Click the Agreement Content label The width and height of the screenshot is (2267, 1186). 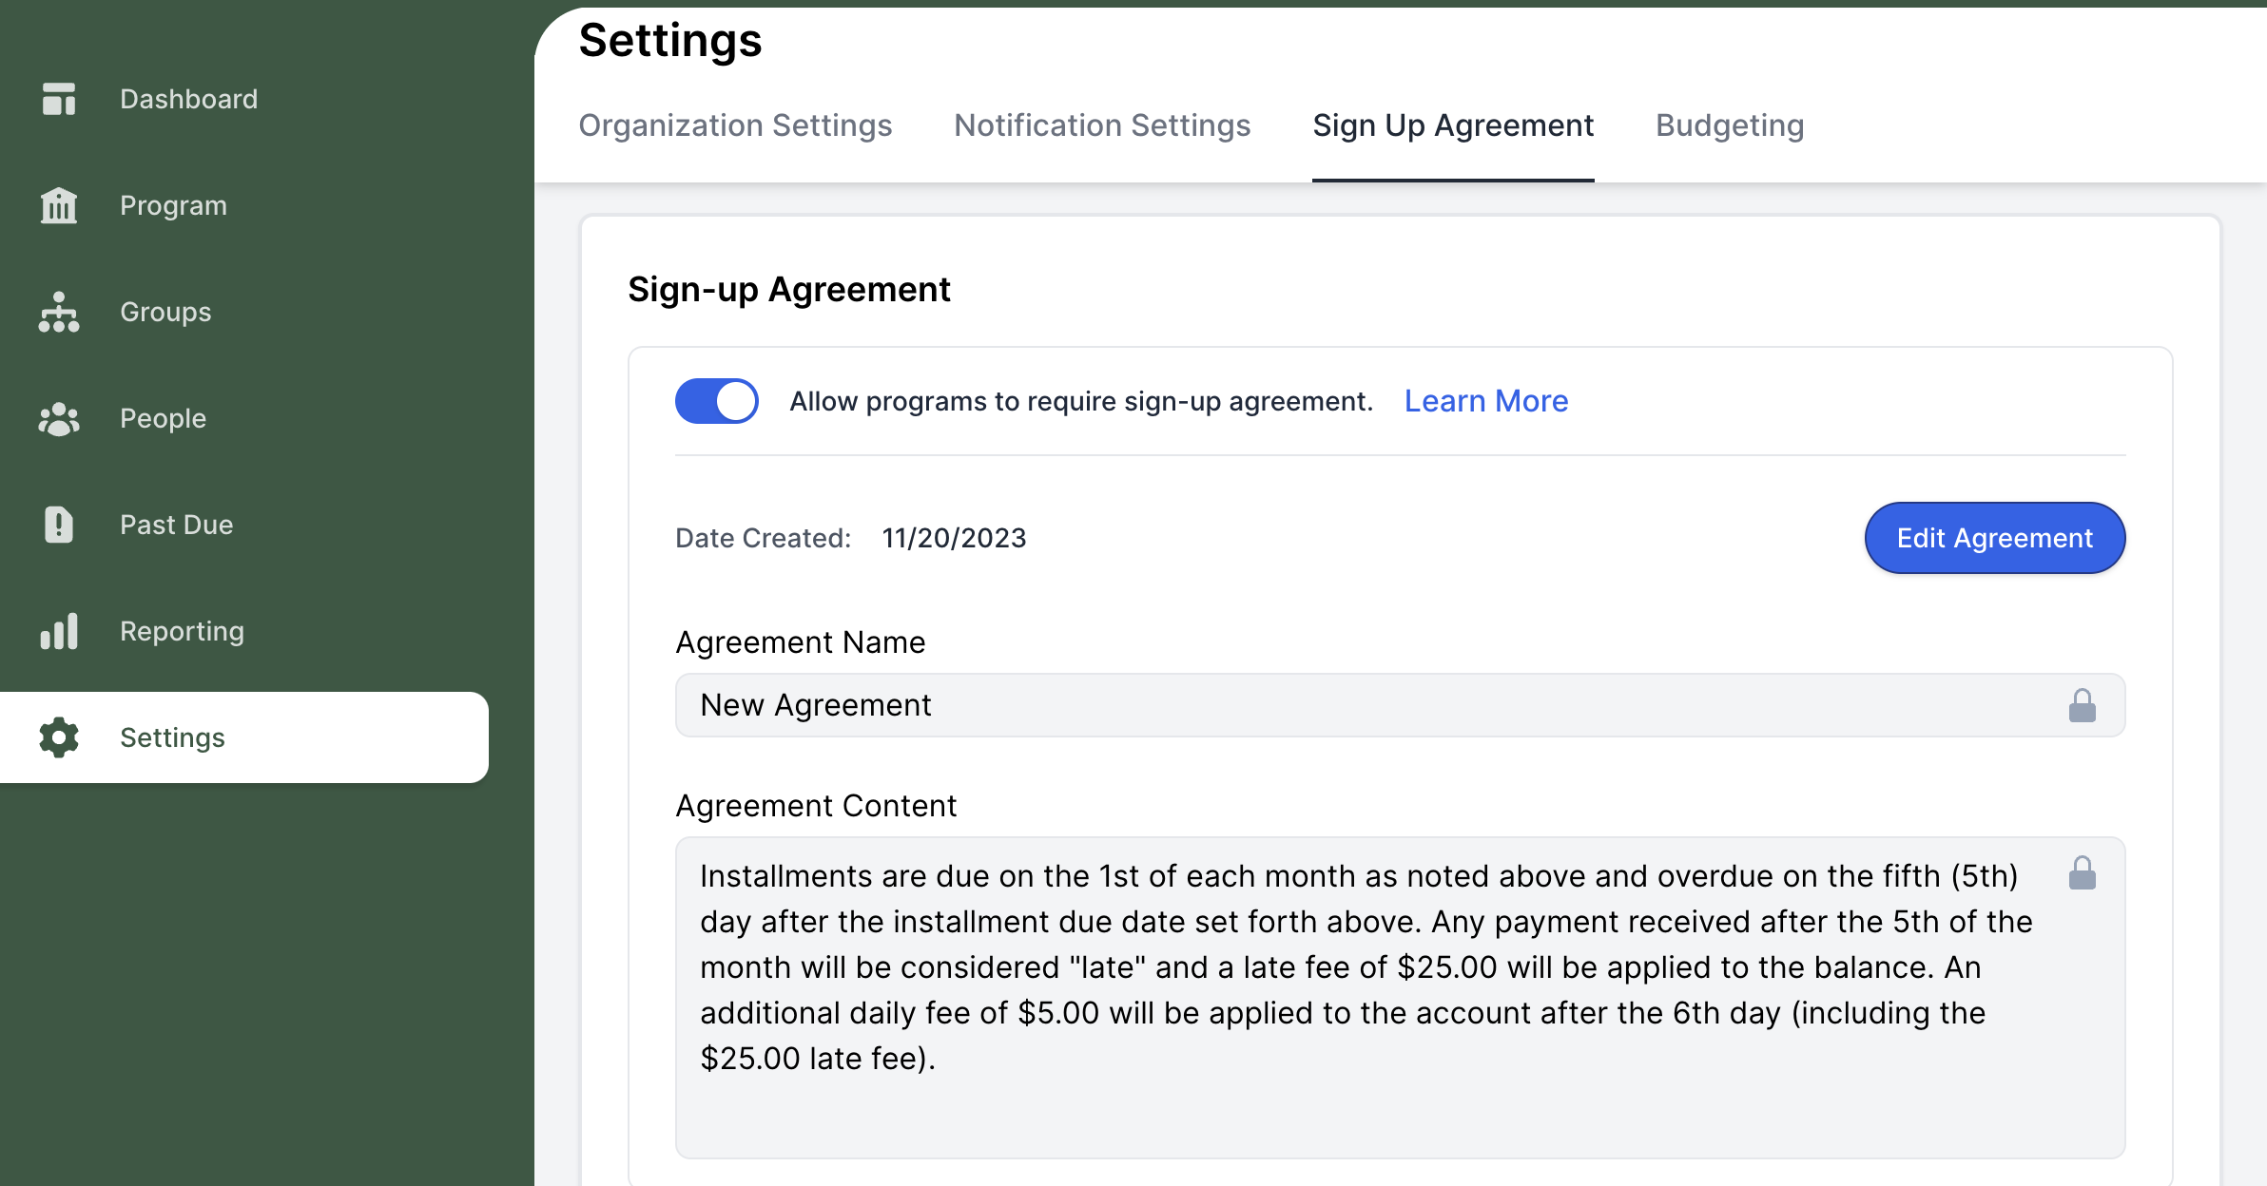pos(816,806)
